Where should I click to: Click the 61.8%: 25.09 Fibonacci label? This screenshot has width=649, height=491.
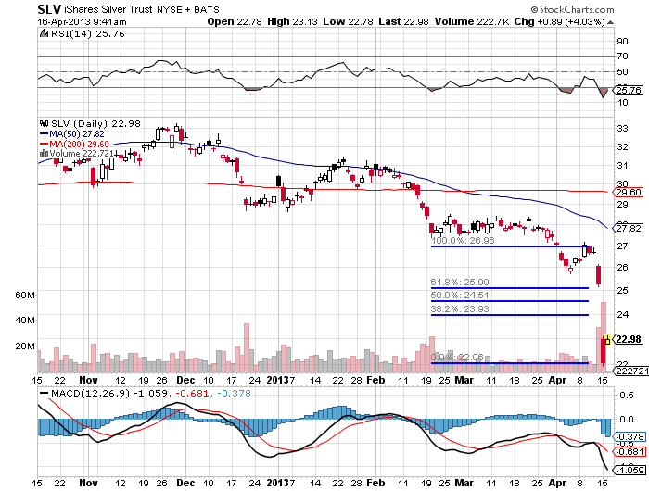460,283
